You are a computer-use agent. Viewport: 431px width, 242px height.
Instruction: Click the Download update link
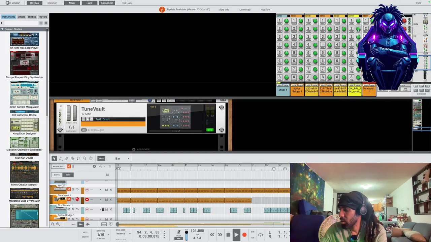pos(245,9)
